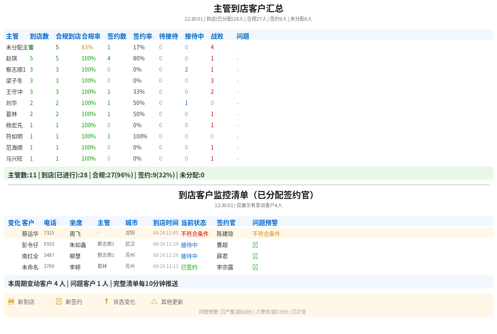
Task: Select supervisor 赵琪 in the summary table
Action: [12, 58]
